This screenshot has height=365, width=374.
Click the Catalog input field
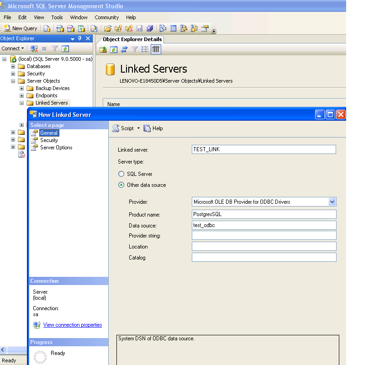pos(264,257)
